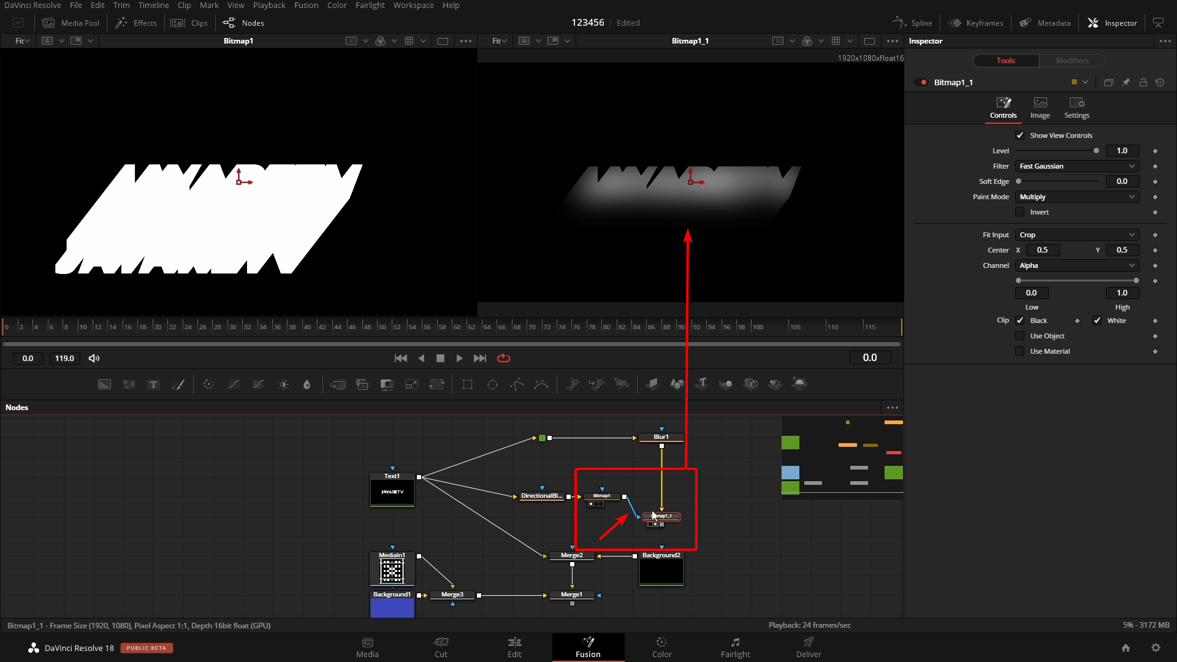Switch to the Fairlight page
Viewport: 1177px width, 662px height.
tap(736, 647)
